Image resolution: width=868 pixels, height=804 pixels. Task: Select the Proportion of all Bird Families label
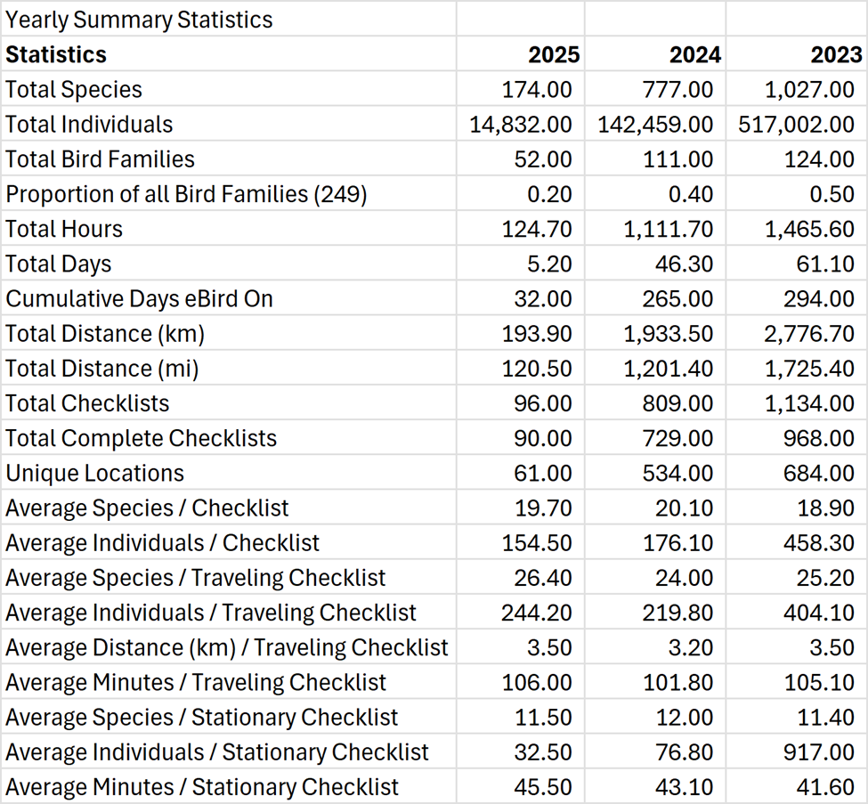click(x=186, y=194)
